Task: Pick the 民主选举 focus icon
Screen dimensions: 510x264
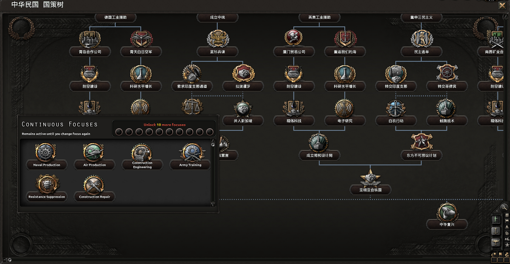Action: point(421,39)
